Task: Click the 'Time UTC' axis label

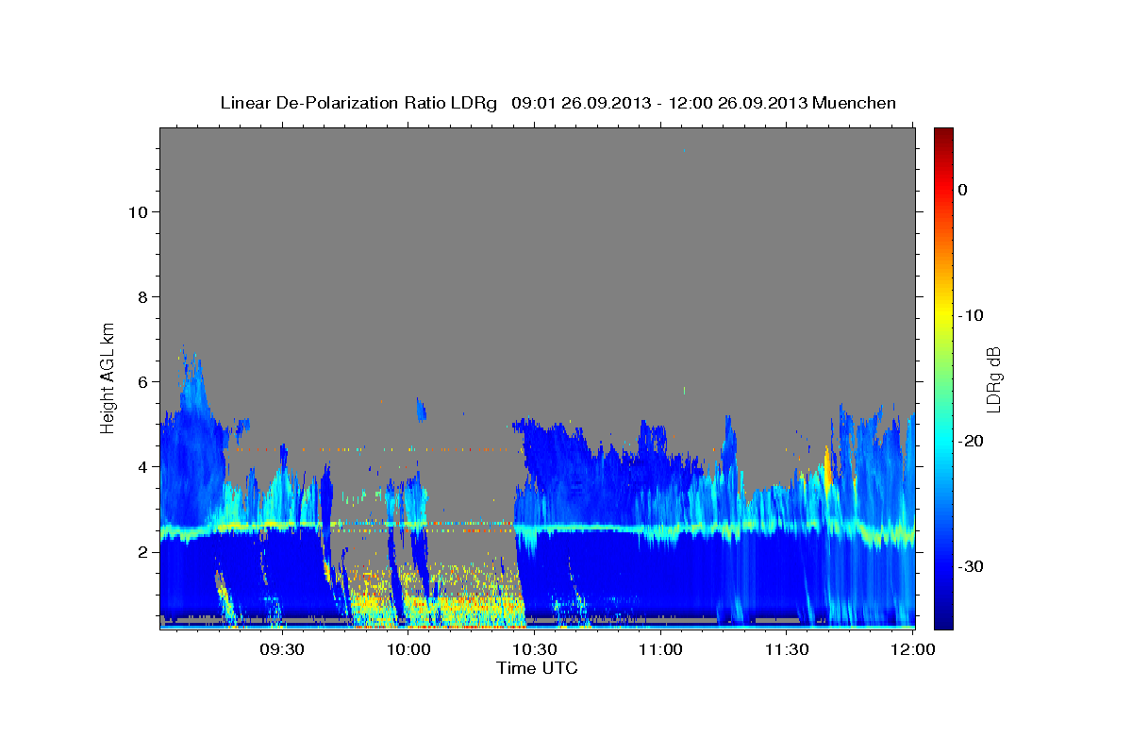Action: (537, 668)
